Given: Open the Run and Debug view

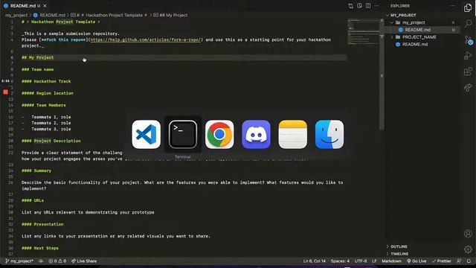Looking at the screenshot, I should coord(468,56).
